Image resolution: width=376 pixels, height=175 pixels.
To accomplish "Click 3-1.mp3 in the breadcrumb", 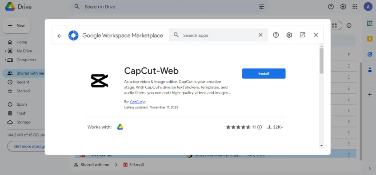I will click(x=137, y=165).
